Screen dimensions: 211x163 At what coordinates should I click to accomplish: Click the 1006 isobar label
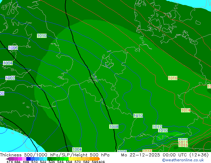13,48
